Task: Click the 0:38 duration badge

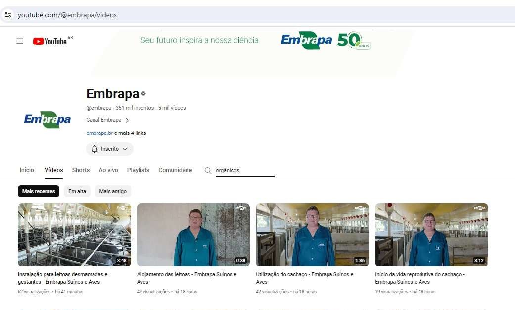Action: [241, 261]
